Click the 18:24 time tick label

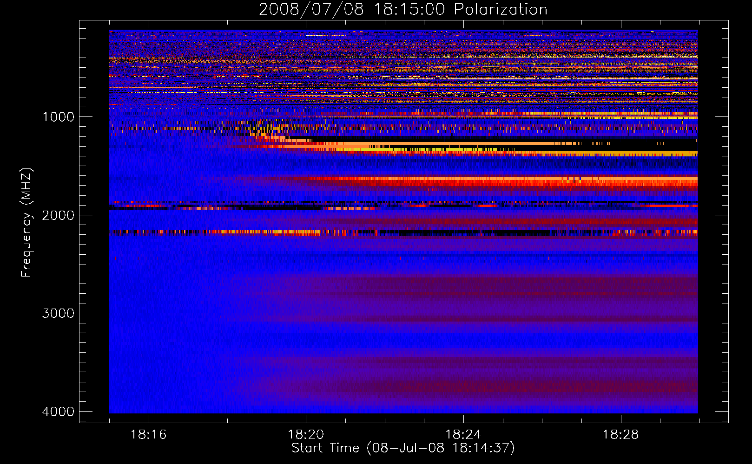[463, 435]
